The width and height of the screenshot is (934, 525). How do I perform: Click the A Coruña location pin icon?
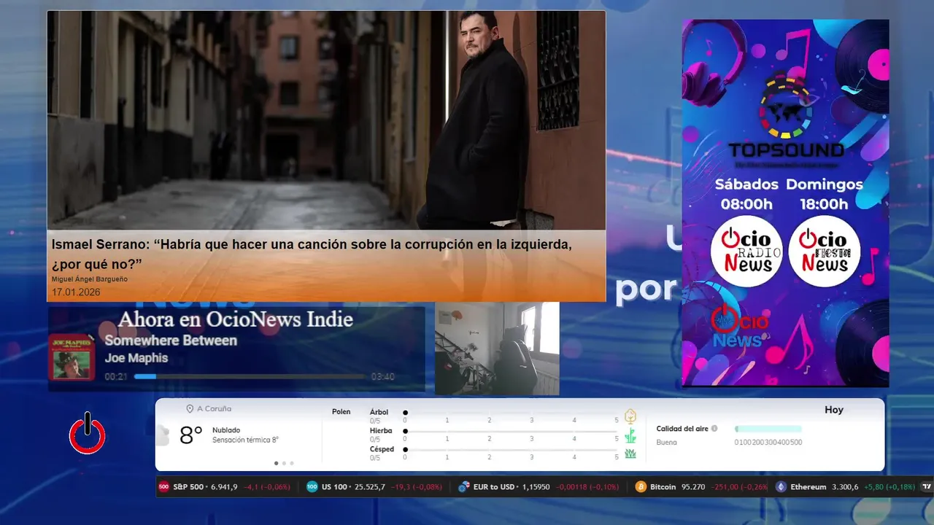[190, 409]
